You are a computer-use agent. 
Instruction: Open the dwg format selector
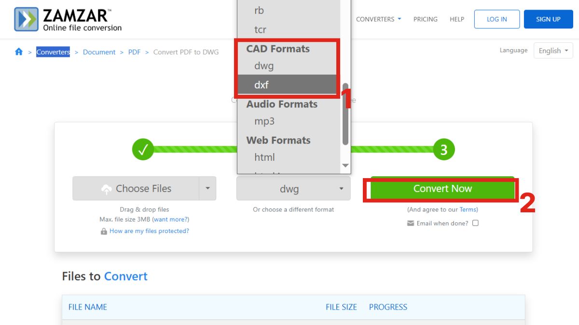pos(293,189)
